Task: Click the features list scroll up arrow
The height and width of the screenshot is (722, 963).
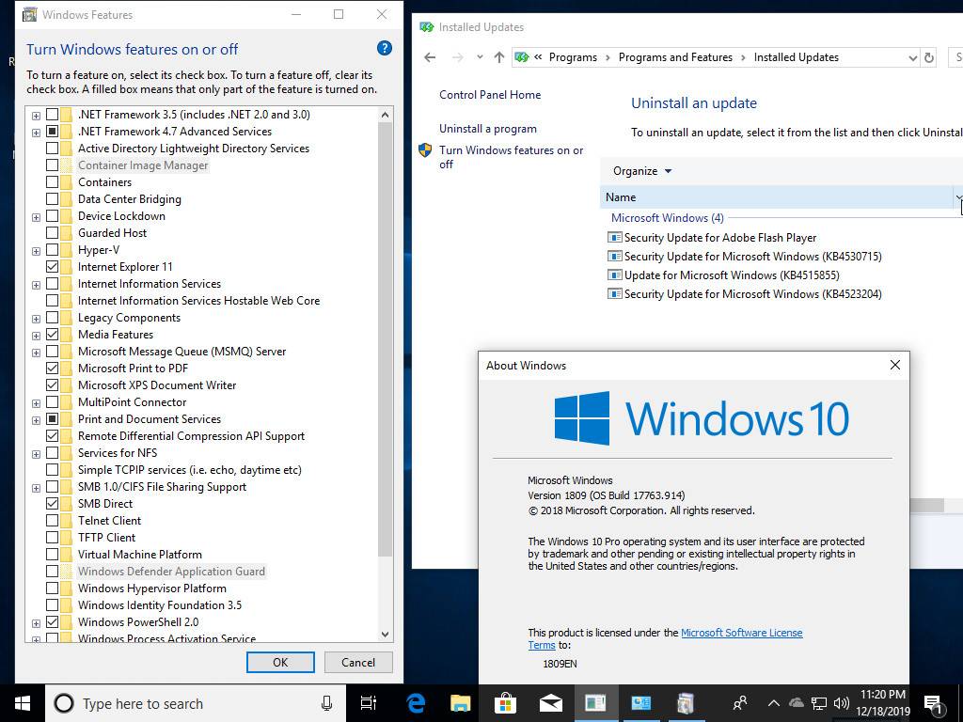Action: (x=385, y=114)
